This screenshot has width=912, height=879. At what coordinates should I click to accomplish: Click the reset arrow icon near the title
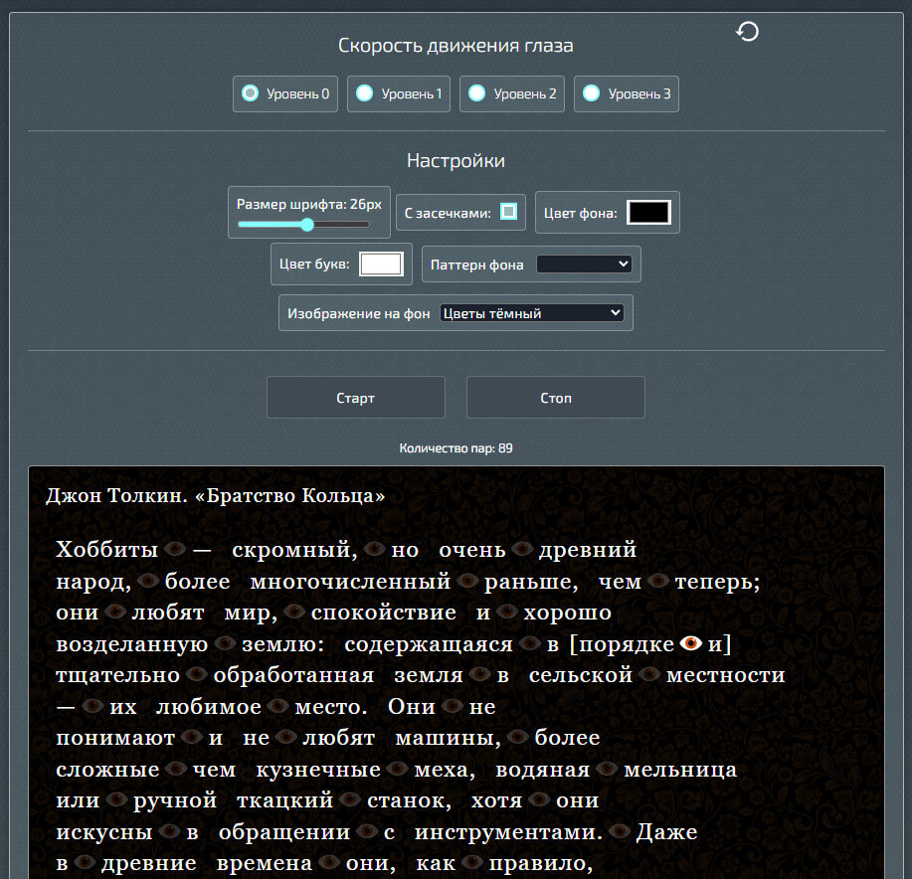pos(747,32)
